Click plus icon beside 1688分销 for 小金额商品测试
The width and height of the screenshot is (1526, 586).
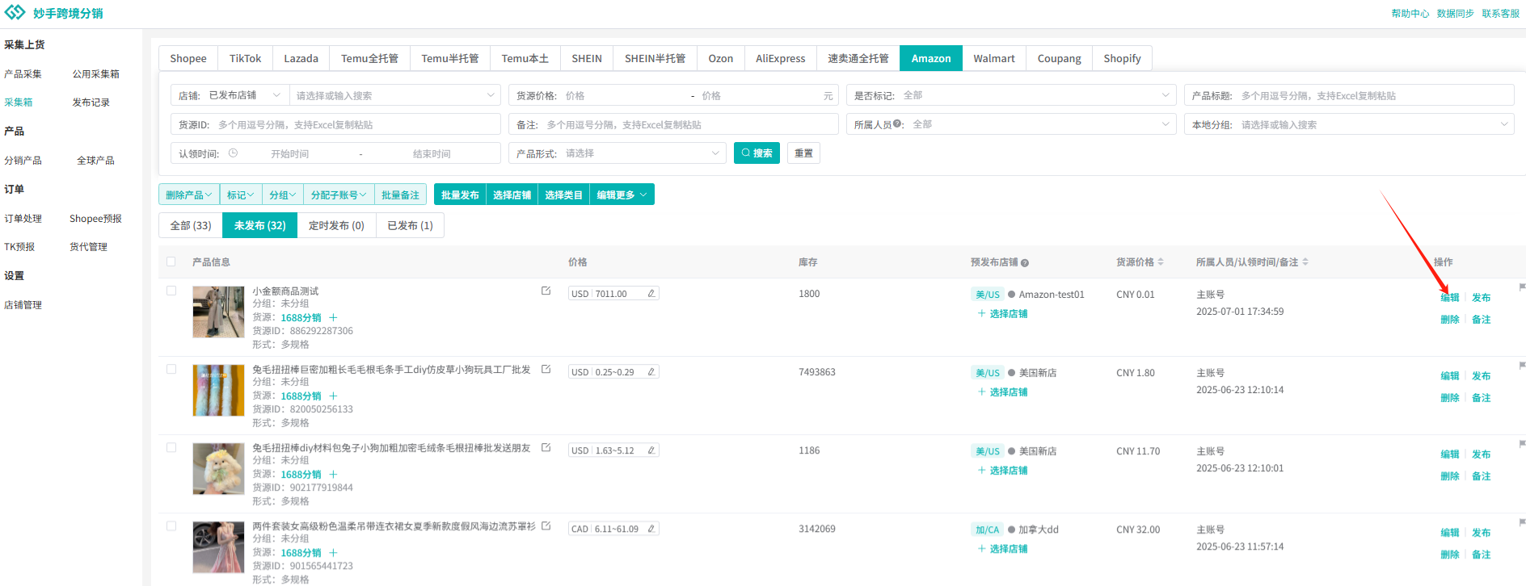[333, 318]
